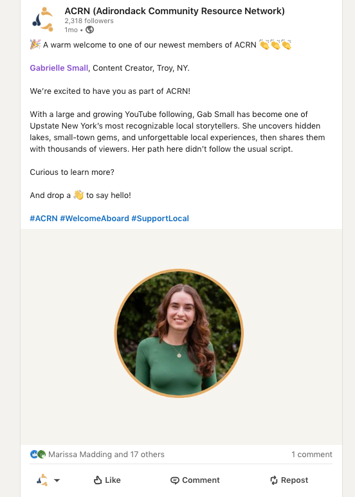Open identity switcher dropdown arrow
Screen dimensions: 355x497
point(57,480)
